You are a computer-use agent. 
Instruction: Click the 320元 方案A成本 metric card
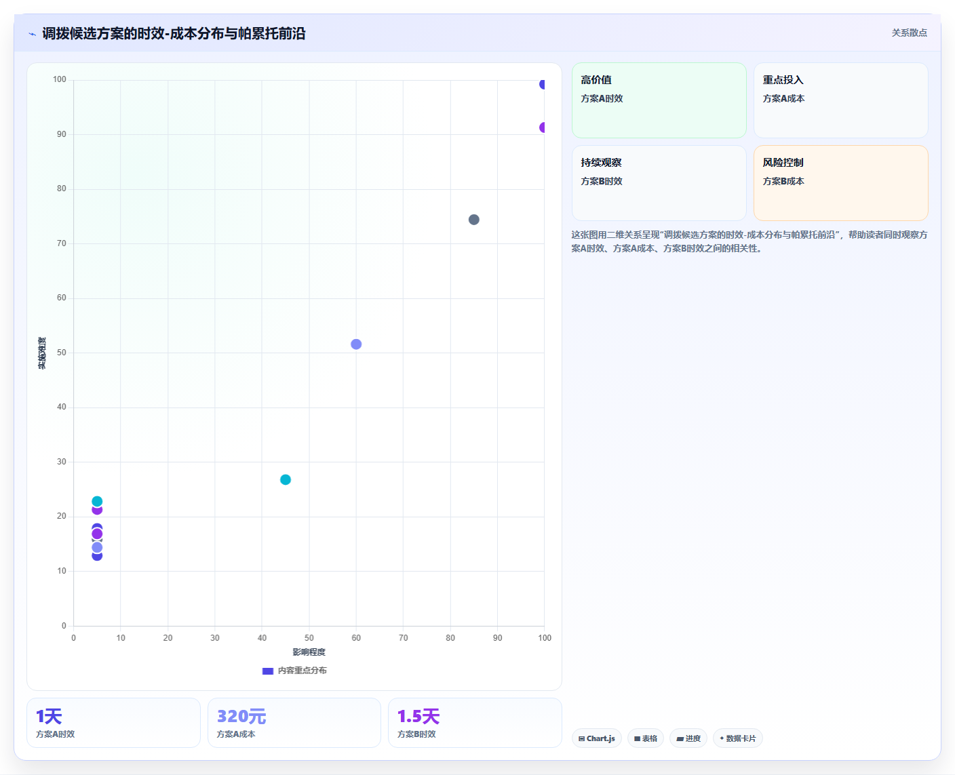click(x=294, y=723)
